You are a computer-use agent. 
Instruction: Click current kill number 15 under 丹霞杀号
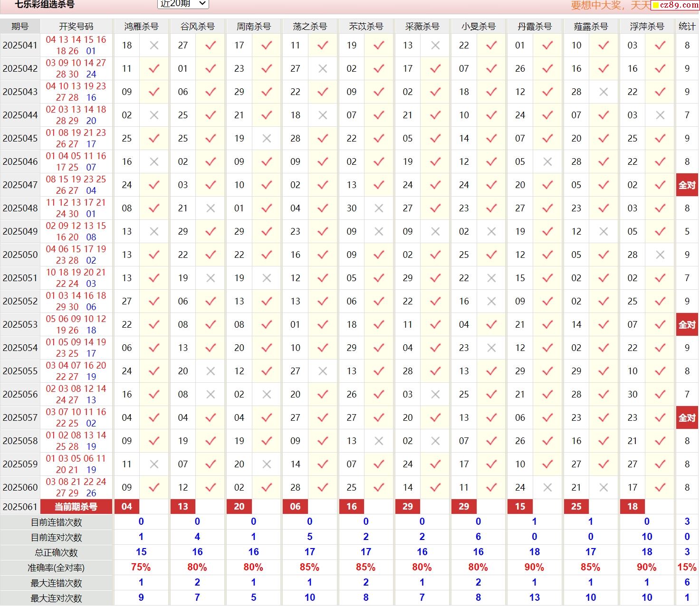[x=520, y=507]
